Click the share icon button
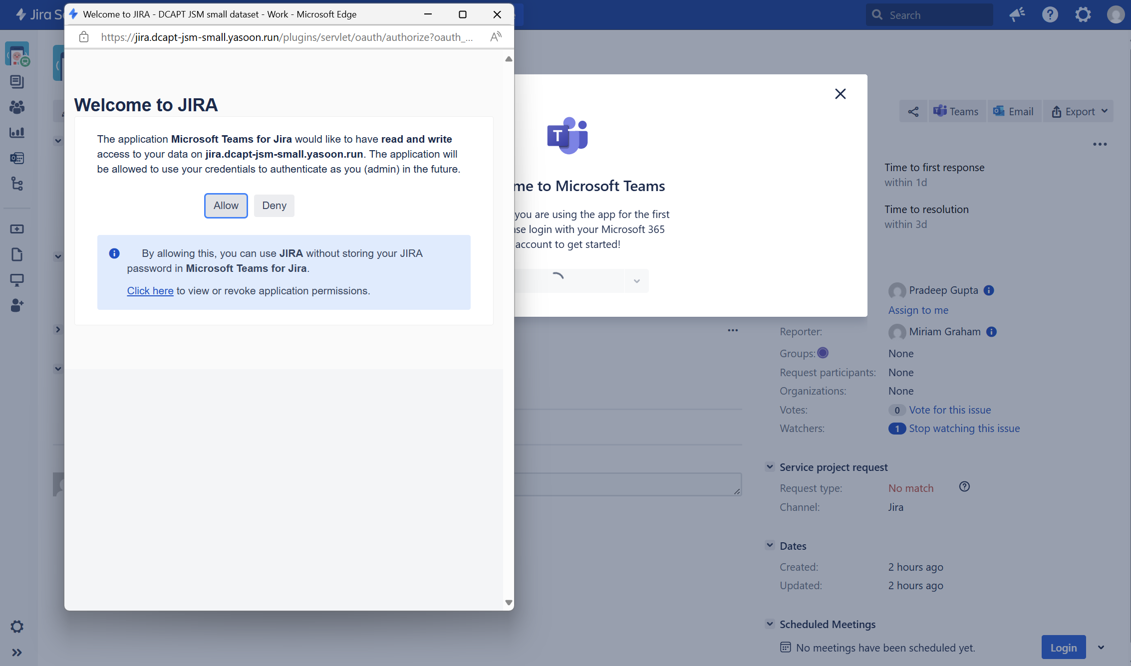The height and width of the screenshot is (666, 1131). point(913,112)
